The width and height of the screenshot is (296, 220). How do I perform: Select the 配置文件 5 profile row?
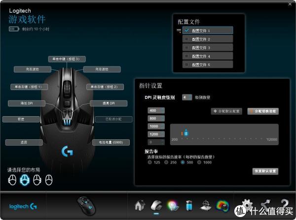[x=208, y=64]
